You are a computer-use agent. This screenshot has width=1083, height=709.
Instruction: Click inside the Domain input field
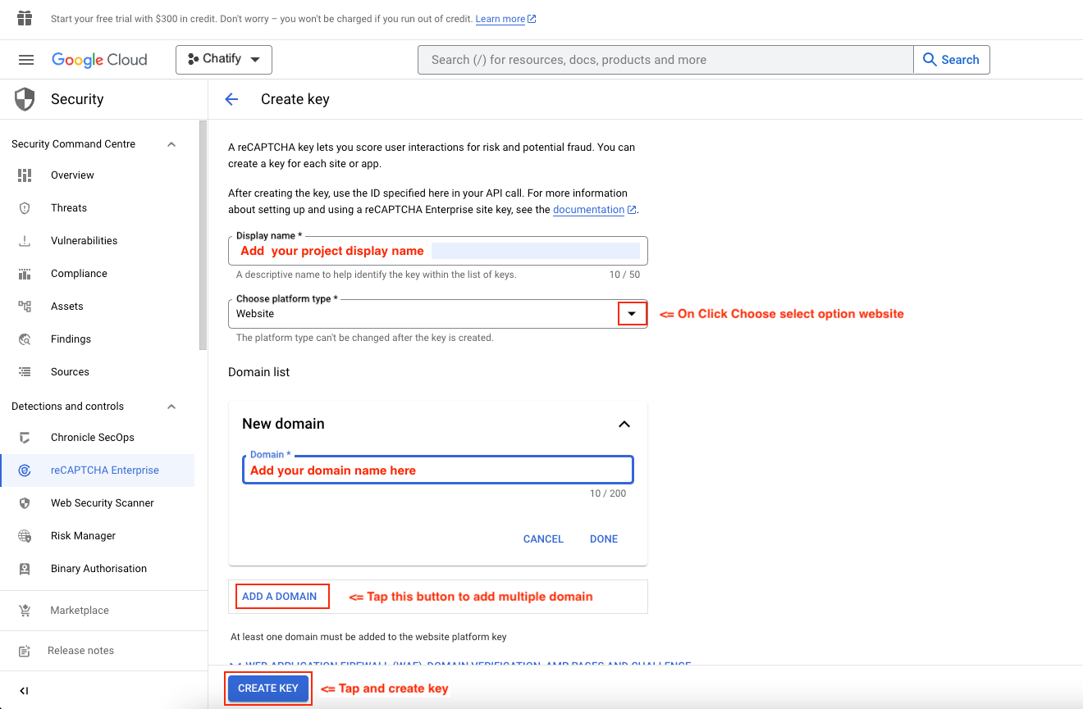(x=437, y=470)
